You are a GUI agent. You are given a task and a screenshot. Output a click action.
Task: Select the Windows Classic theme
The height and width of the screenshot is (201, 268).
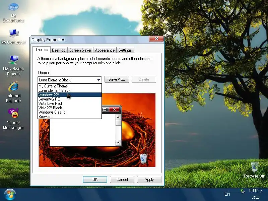(x=70, y=112)
